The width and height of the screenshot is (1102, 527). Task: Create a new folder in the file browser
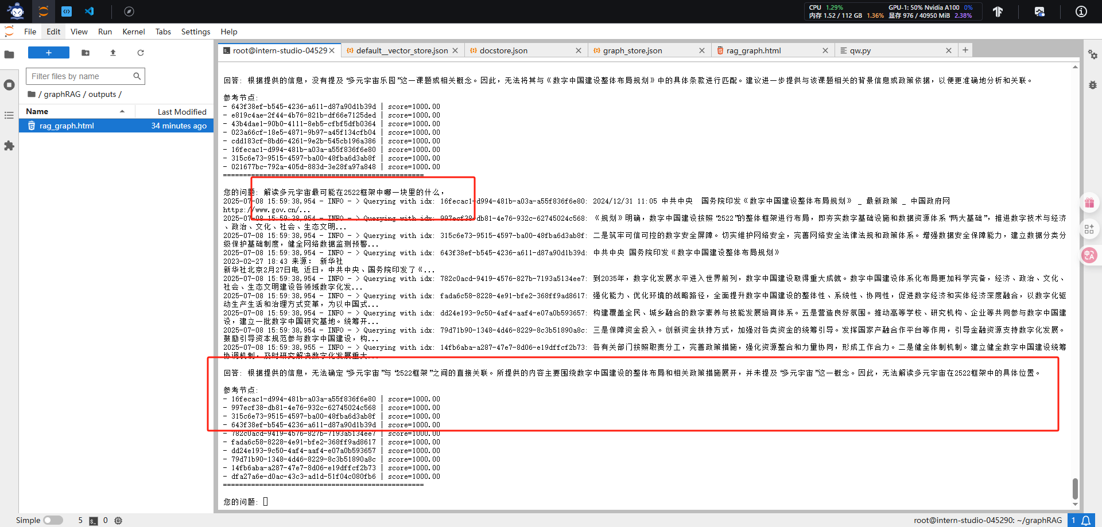point(86,53)
